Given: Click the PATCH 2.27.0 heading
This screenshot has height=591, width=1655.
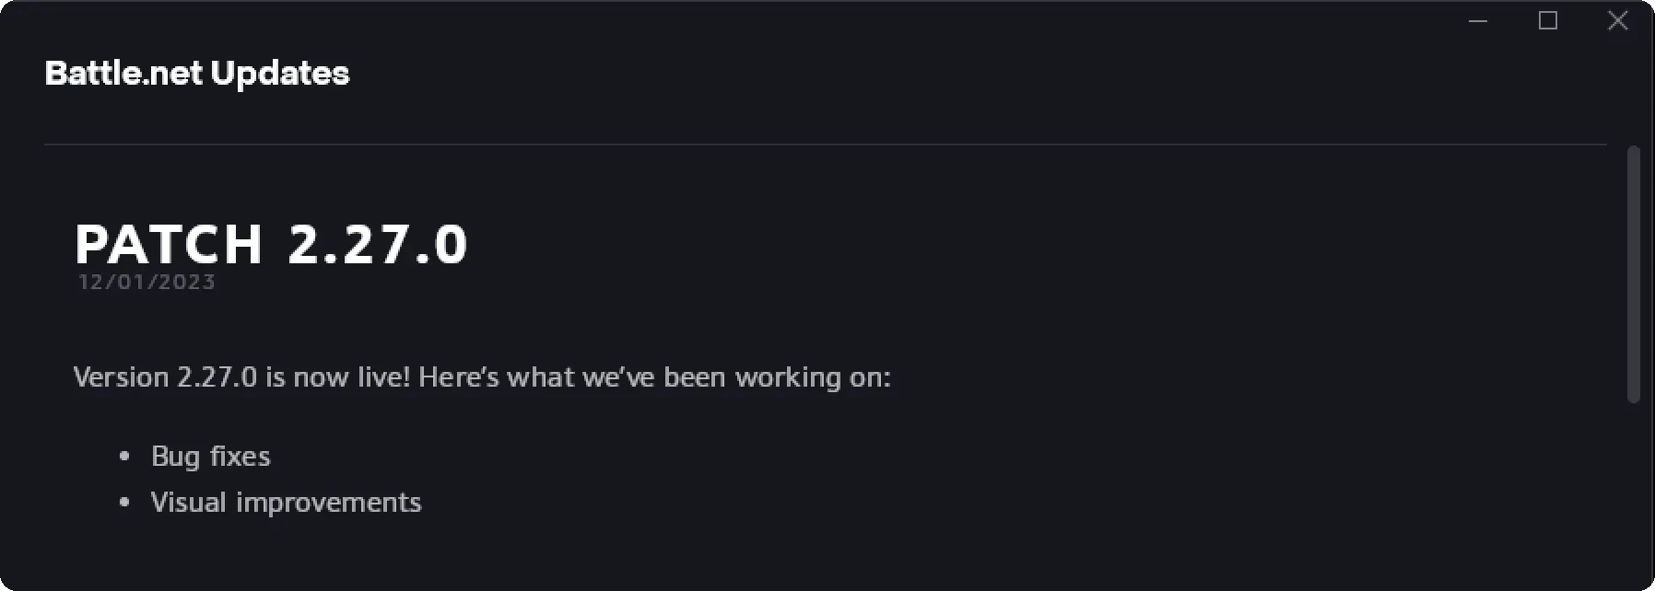Looking at the screenshot, I should (x=271, y=245).
